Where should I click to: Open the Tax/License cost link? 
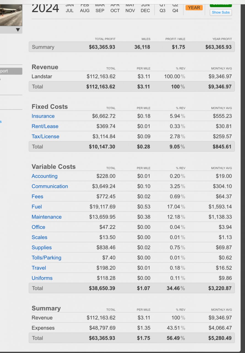45,137
